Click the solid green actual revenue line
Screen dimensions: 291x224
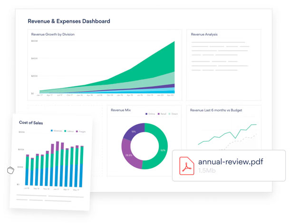(227, 134)
